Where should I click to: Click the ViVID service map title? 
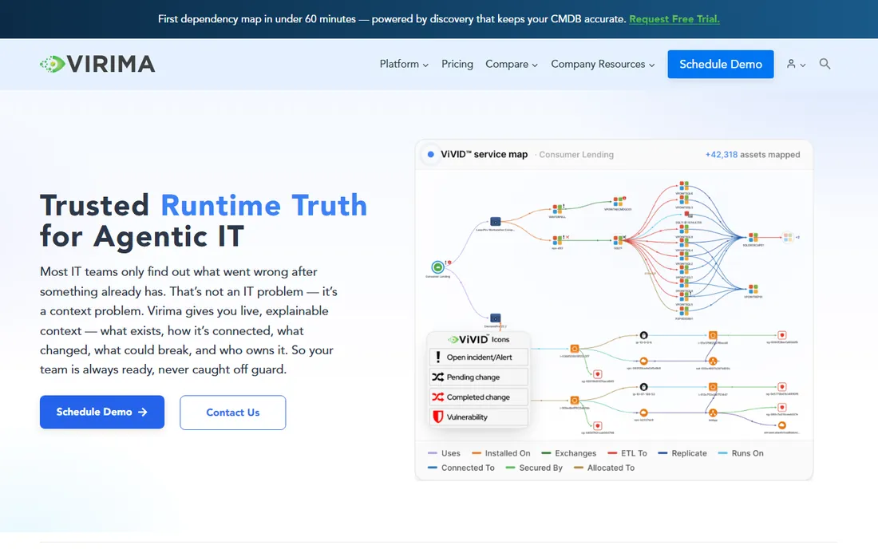[484, 155]
